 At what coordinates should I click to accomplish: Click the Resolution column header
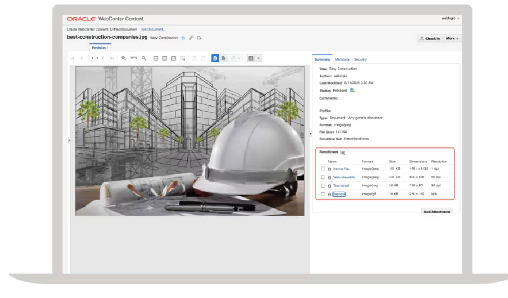(439, 162)
